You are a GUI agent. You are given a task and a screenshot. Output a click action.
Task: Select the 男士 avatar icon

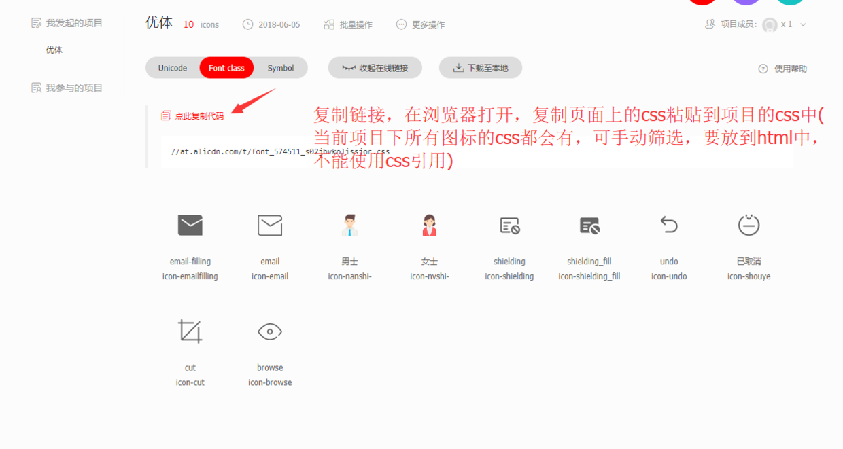click(x=349, y=225)
